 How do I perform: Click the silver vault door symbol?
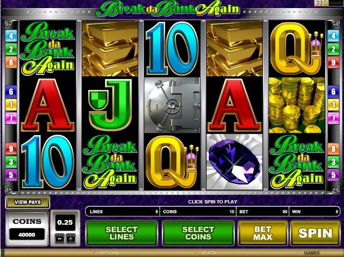tap(172, 105)
